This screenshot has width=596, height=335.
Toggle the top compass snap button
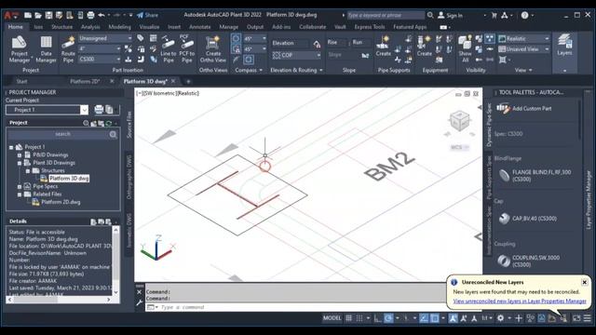tap(236, 39)
